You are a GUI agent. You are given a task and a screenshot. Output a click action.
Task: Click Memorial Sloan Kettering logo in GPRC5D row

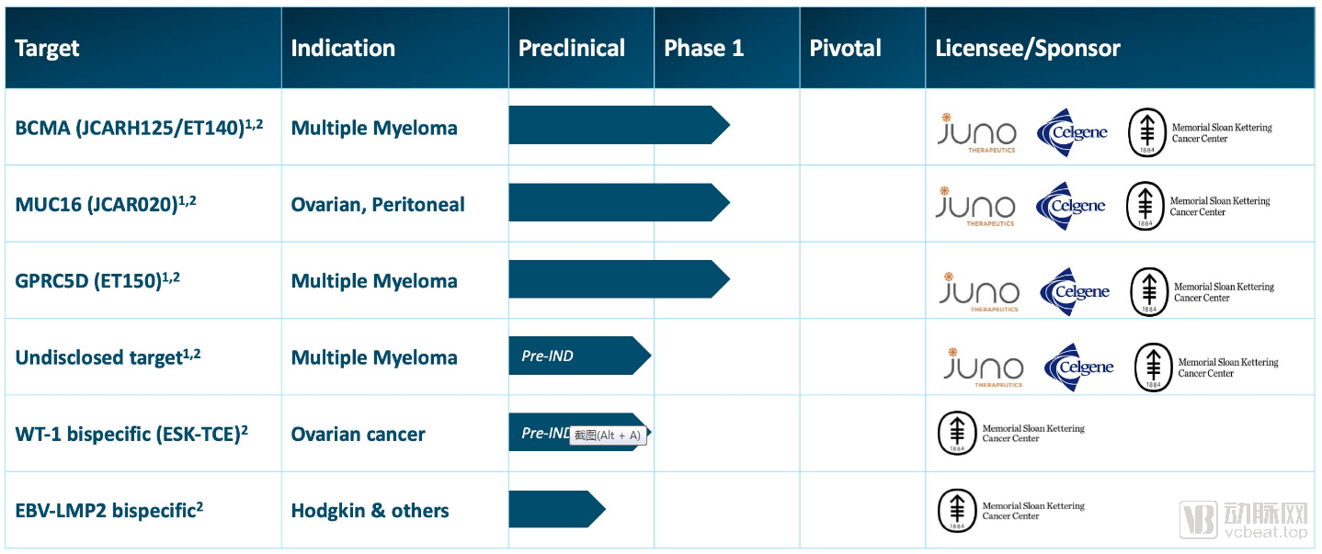coord(1202,292)
